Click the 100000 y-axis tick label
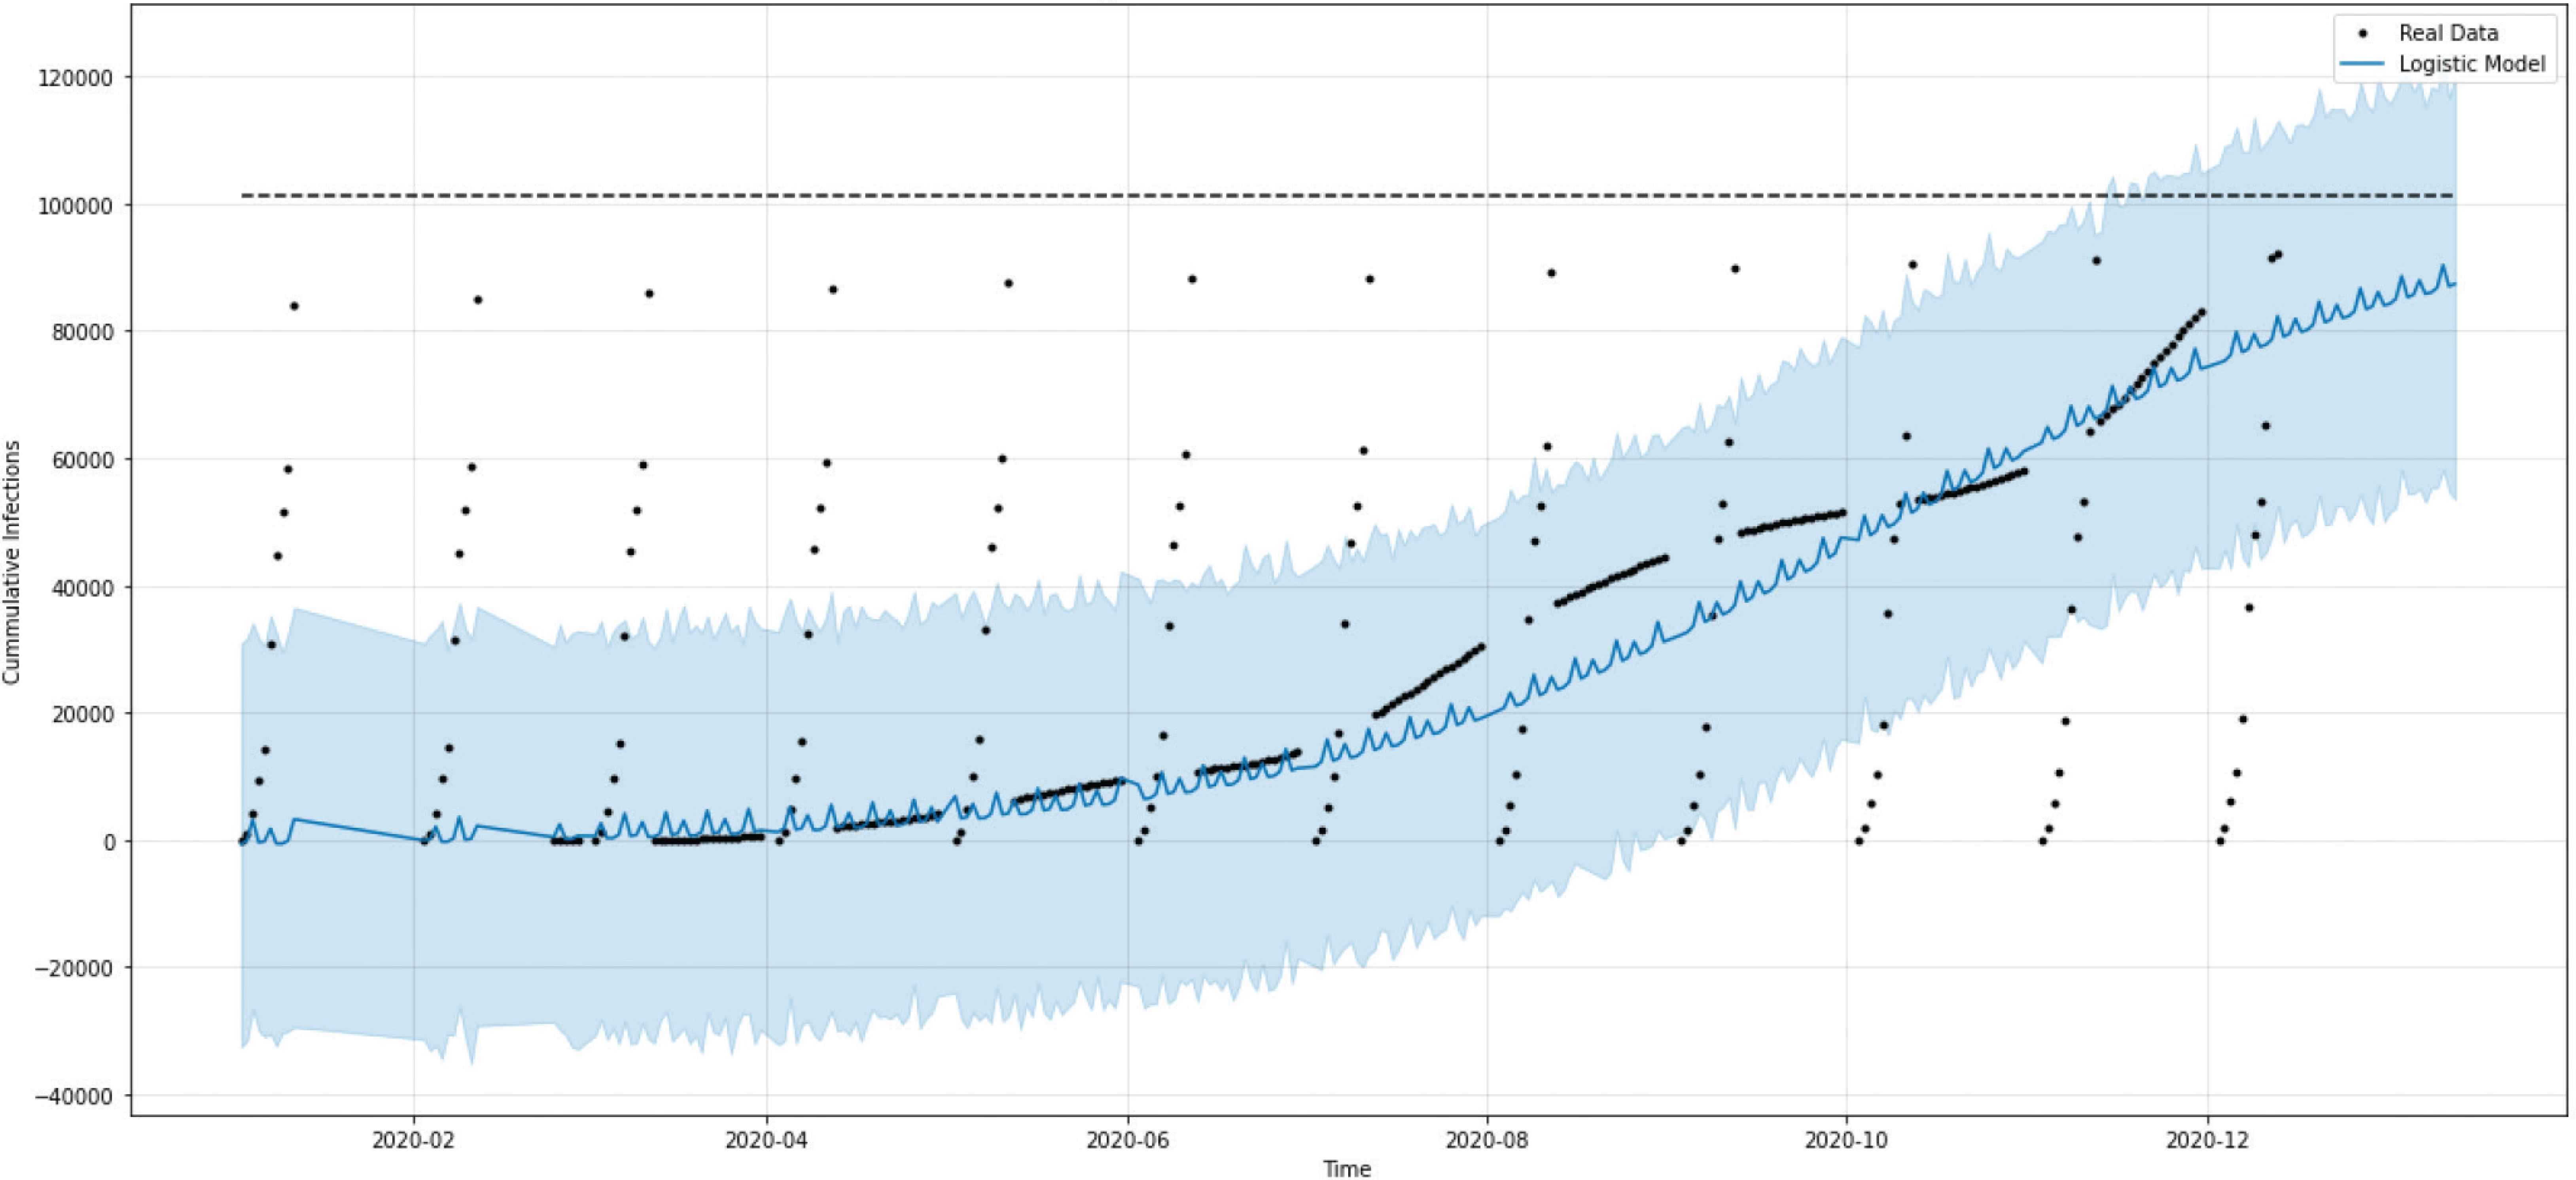2576x1180 pixels. click(76, 206)
